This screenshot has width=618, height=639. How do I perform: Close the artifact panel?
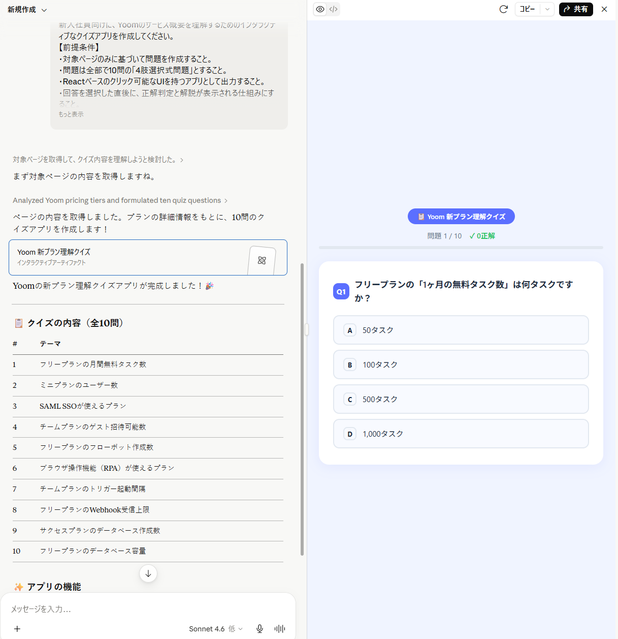pos(604,9)
